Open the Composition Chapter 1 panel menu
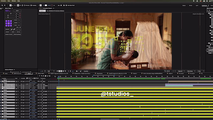 click(54, 8)
